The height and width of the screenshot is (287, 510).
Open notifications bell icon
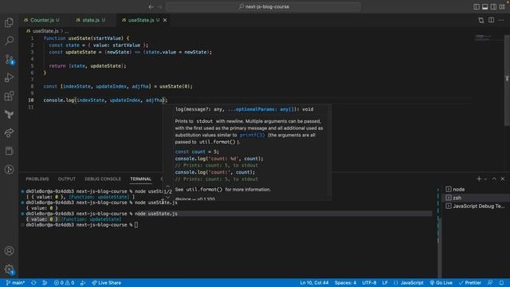[501, 283]
